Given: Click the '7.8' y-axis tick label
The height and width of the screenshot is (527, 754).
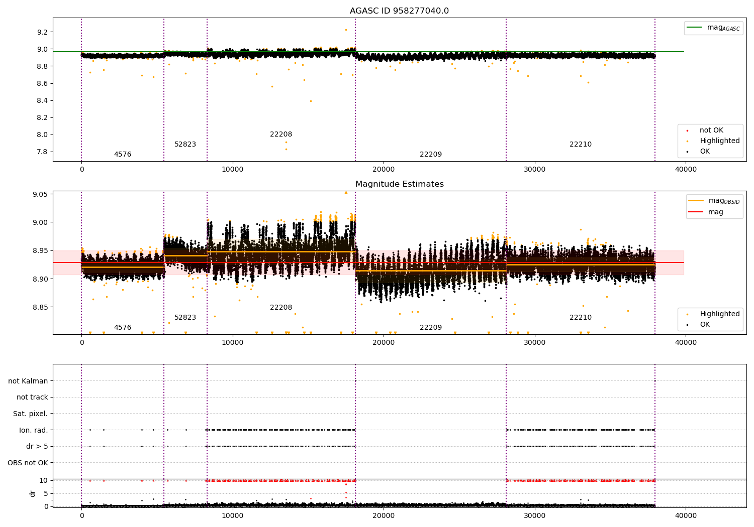Looking at the screenshot, I should pos(42,152).
